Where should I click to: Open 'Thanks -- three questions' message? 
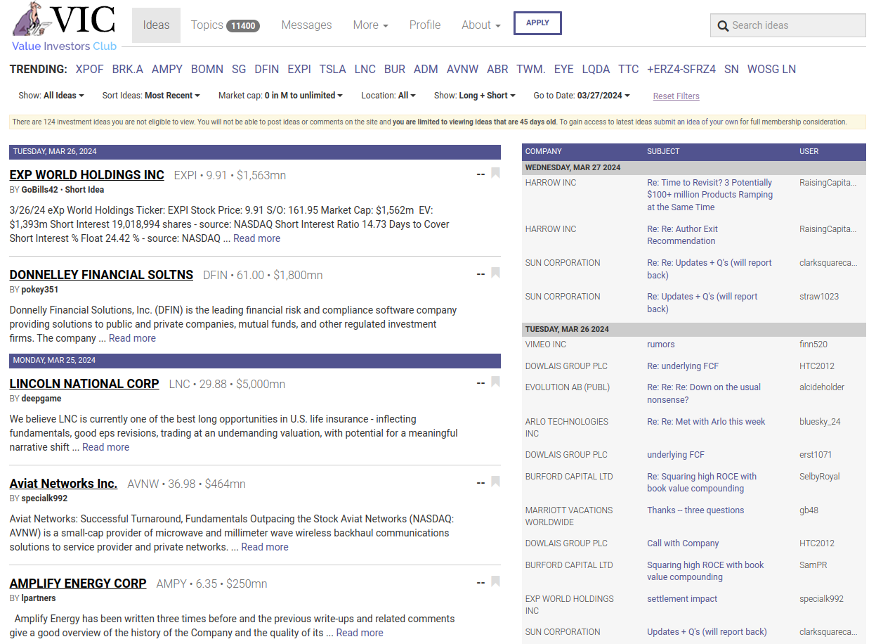click(x=695, y=510)
